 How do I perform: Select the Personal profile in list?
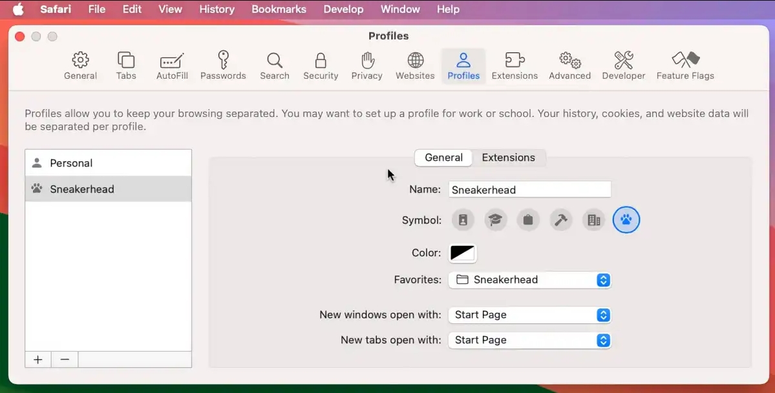pos(108,163)
